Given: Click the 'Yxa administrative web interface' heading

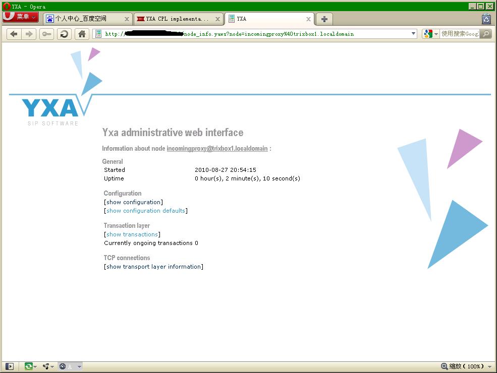Looking at the screenshot, I should (173, 133).
